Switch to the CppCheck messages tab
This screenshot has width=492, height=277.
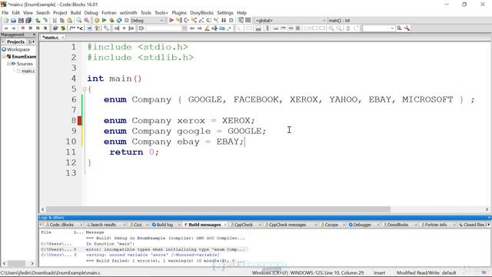(x=287, y=225)
